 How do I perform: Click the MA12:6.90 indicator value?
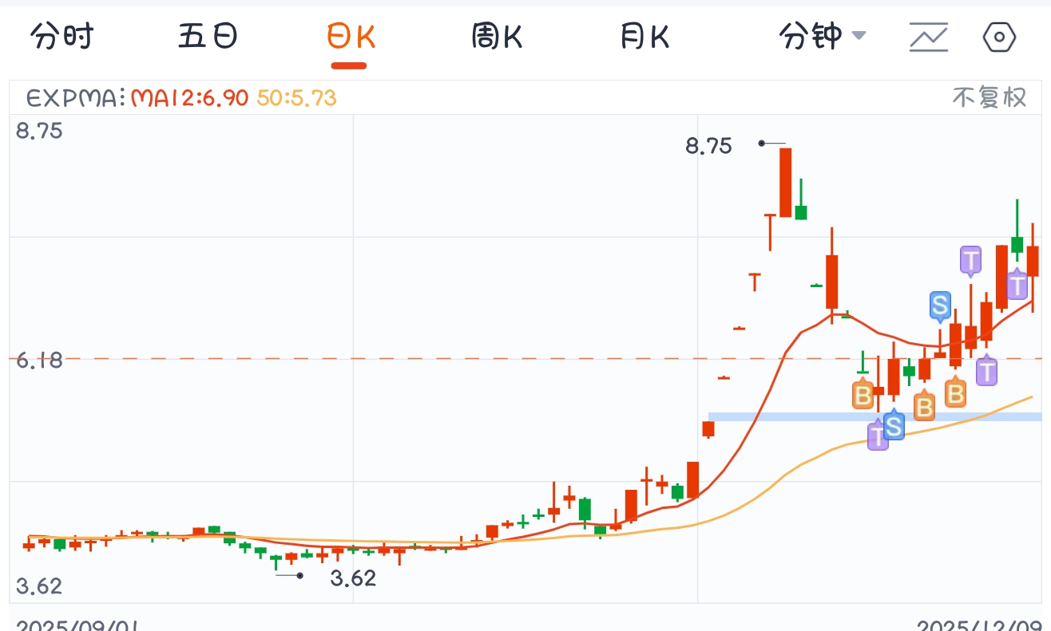[189, 98]
